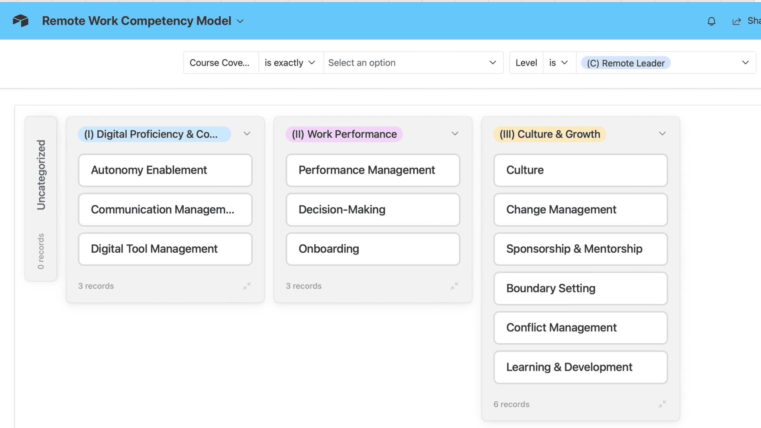Open the Digital Proficiency column header menu
The image size is (761, 428).
[x=247, y=134]
